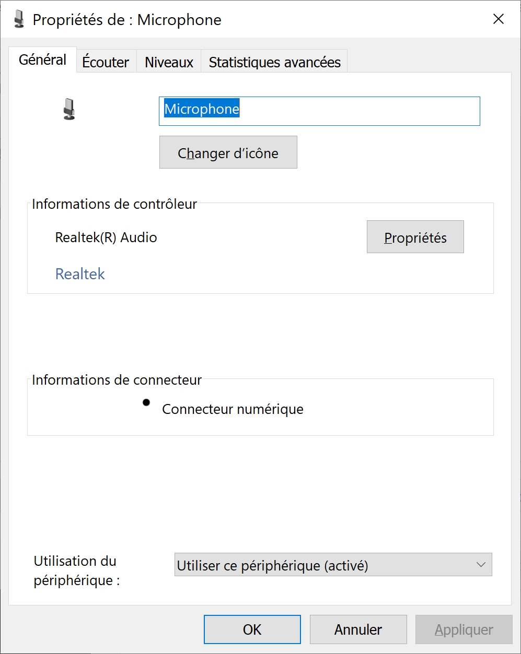
Task: Open the Statistiques avancées tab
Action: [x=274, y=62]
